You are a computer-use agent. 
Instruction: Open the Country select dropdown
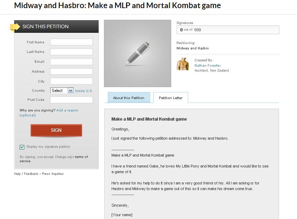tap(62, 91)
